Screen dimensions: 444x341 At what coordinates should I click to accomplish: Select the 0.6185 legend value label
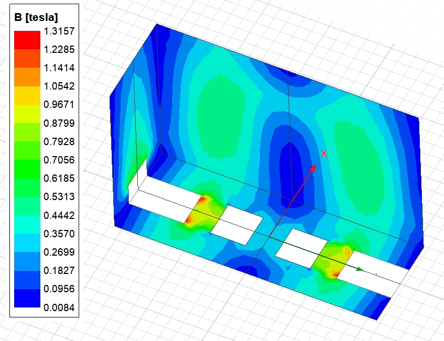(60, 178)
